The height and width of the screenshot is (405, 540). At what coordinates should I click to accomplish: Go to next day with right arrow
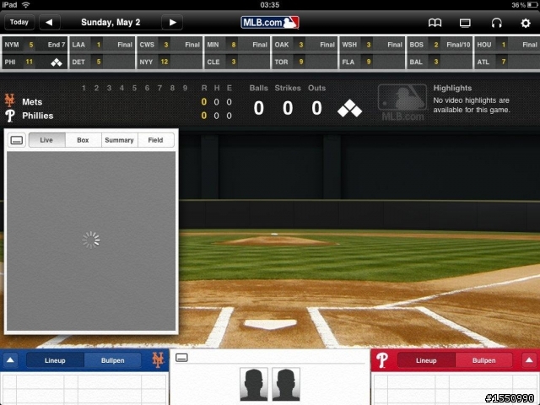(x=172, y=23)
